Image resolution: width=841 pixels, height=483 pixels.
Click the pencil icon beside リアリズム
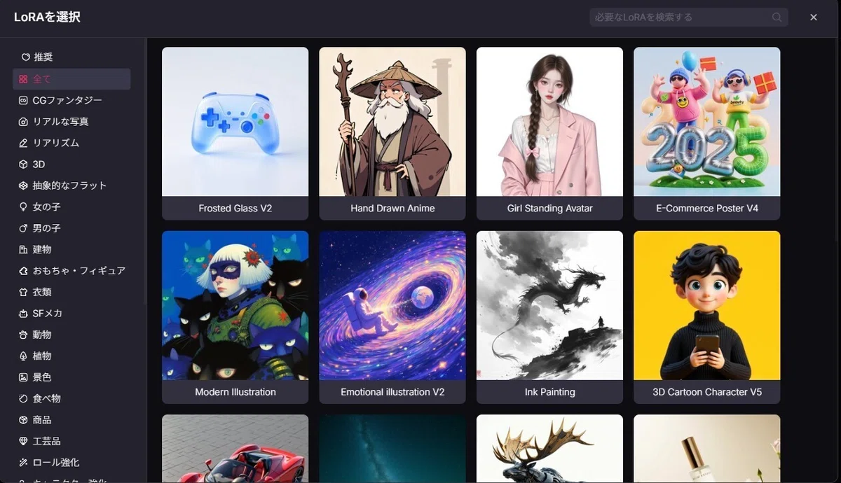(24, 143)
